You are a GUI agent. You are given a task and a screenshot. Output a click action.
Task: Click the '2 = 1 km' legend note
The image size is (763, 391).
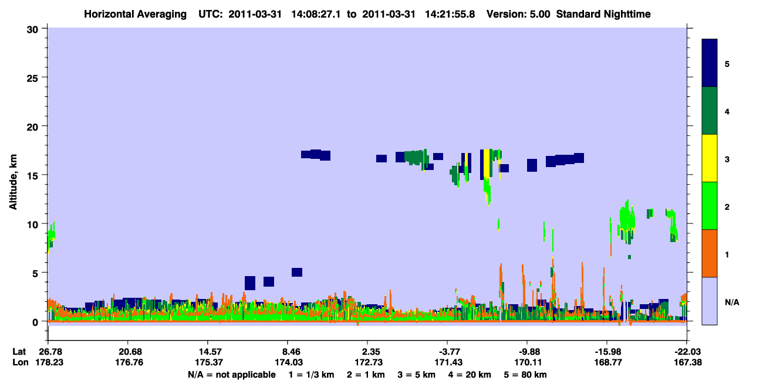[x=367, y=374]
